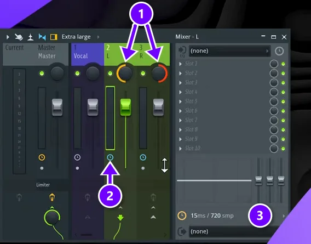Open the audio input (none) dropdown
The width and height of the screenshot is (311, 244).
229,51
